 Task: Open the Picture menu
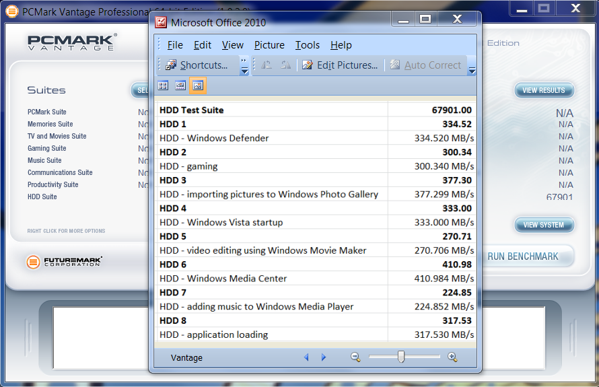(x=269, y=45)
